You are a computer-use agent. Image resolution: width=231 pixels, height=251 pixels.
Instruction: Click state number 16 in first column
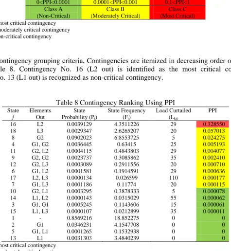pos(13,124)
